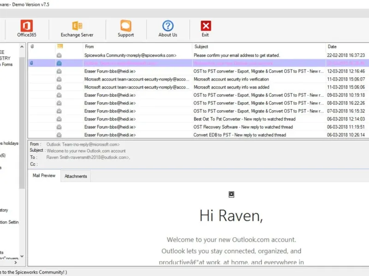Click the date 08-03-2018 16:22:26
369x276 pixels.
345,103
